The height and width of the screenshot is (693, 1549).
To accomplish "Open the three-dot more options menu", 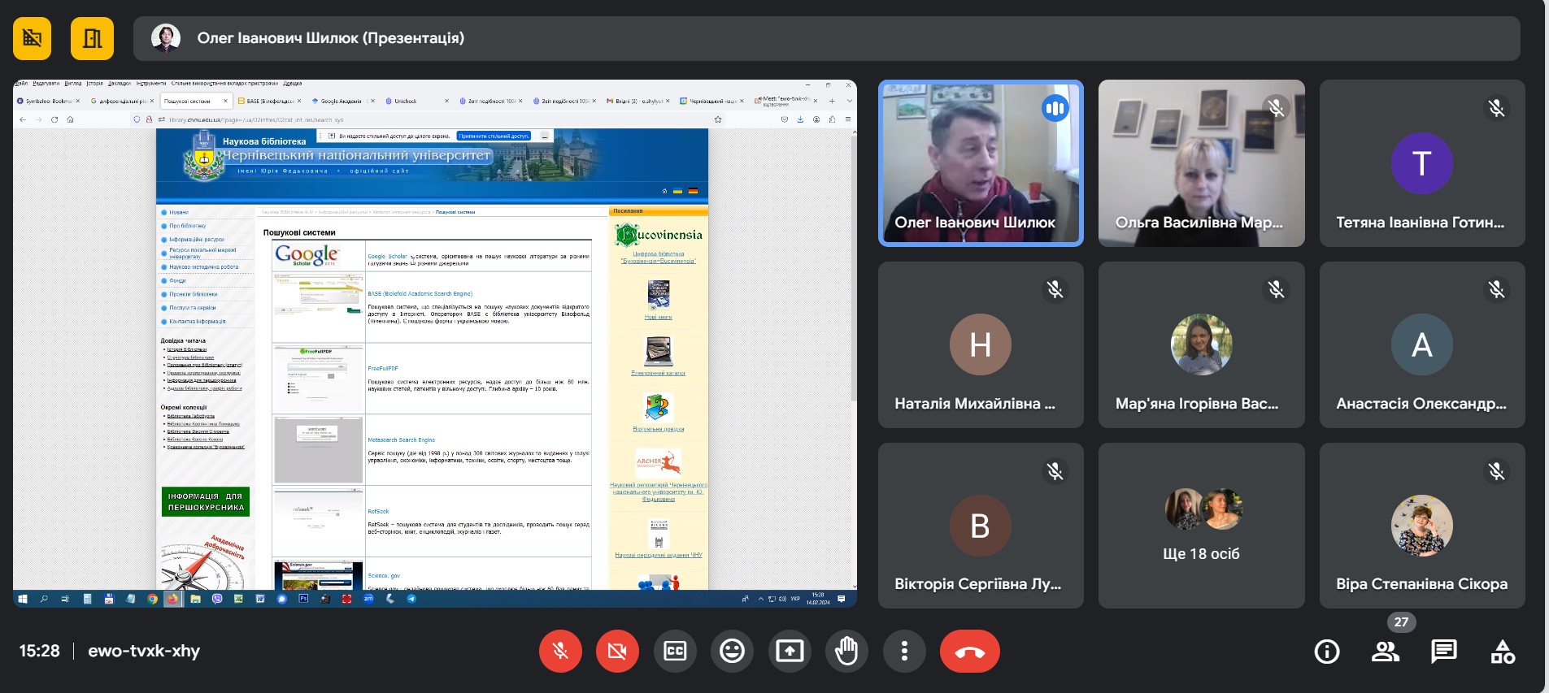I will [904, 651].
